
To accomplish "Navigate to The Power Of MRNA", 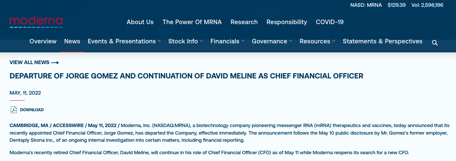I will click(x=192, y=22).
